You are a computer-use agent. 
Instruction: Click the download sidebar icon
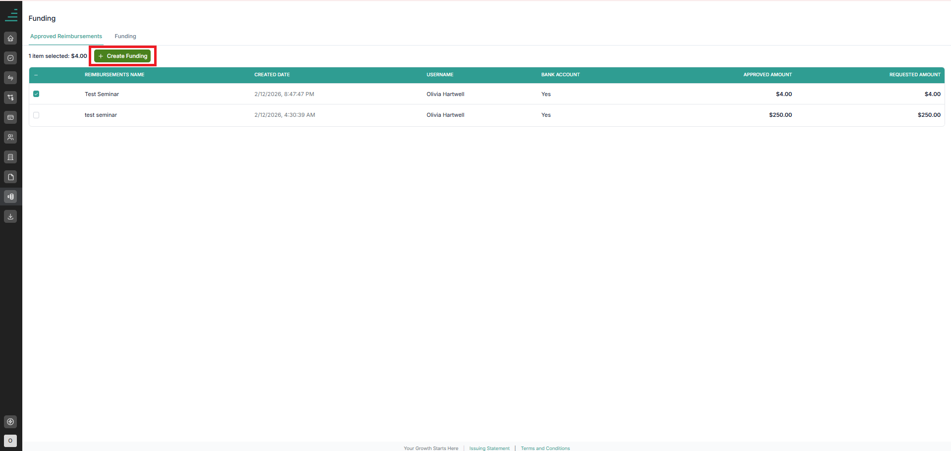[x=10, y=216]
